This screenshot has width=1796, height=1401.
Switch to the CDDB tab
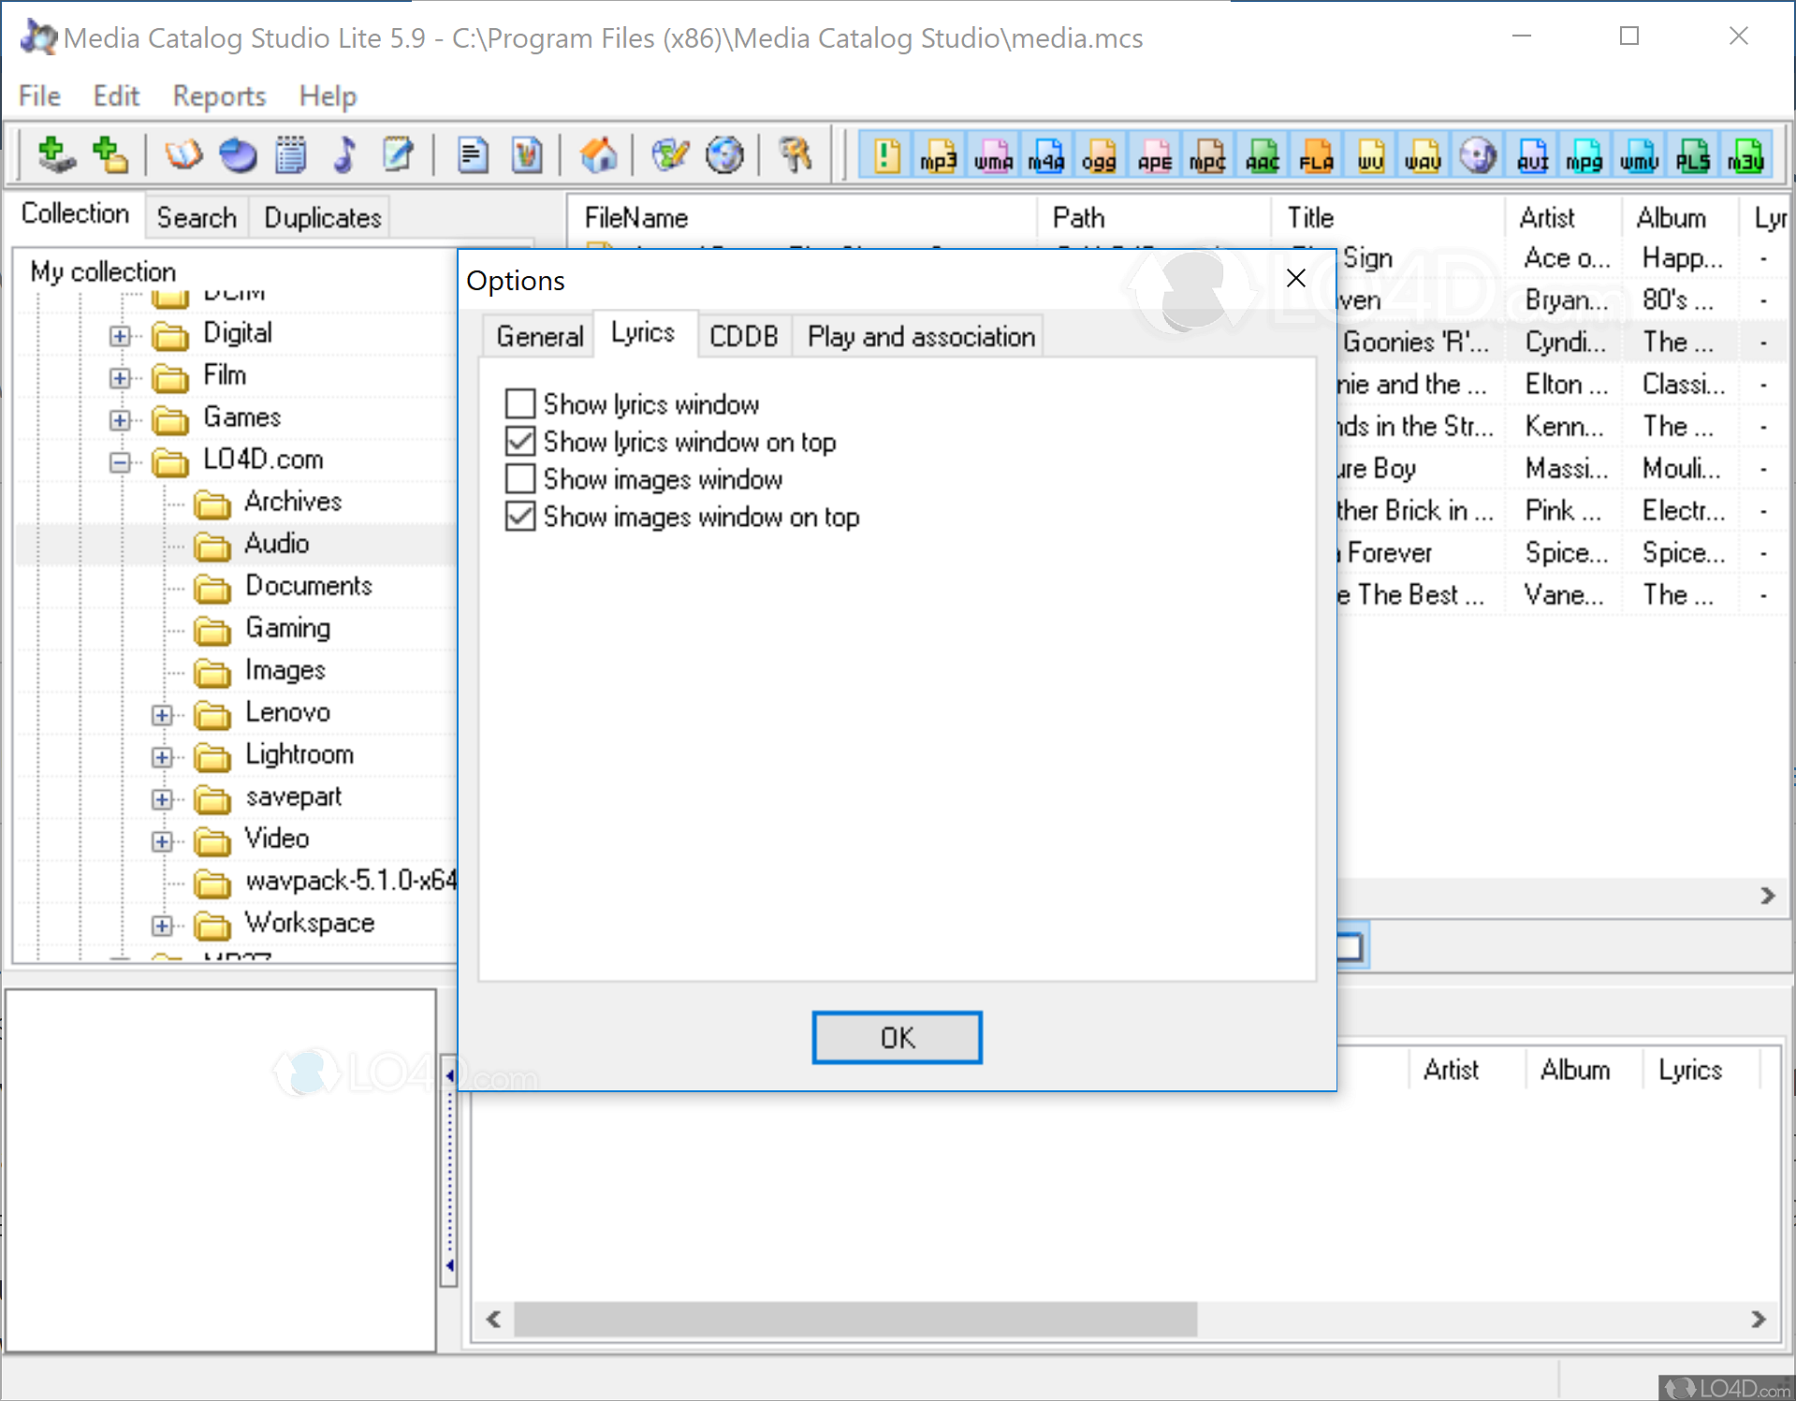[744, 335]
